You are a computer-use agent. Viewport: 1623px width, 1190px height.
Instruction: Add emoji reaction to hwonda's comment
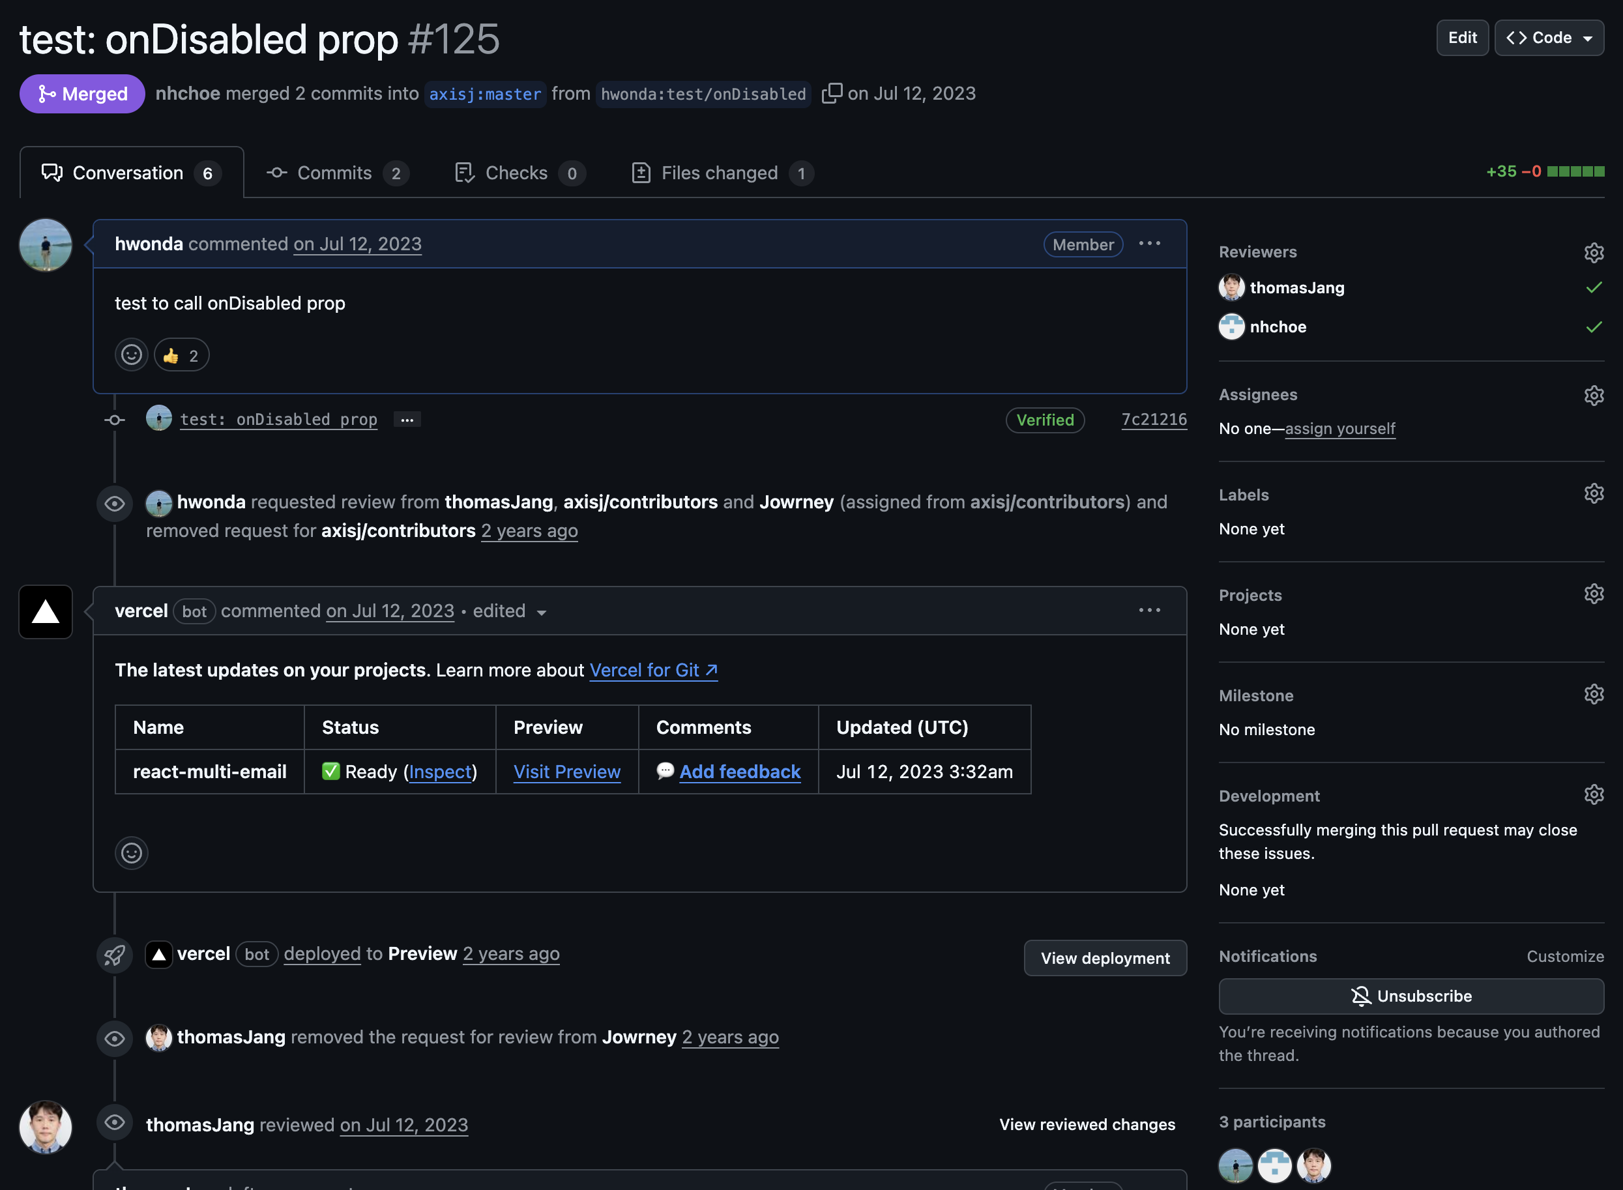pyautogui.click(x=131, y=355)
